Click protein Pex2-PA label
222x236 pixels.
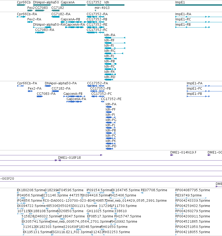[x=35, y=88]
